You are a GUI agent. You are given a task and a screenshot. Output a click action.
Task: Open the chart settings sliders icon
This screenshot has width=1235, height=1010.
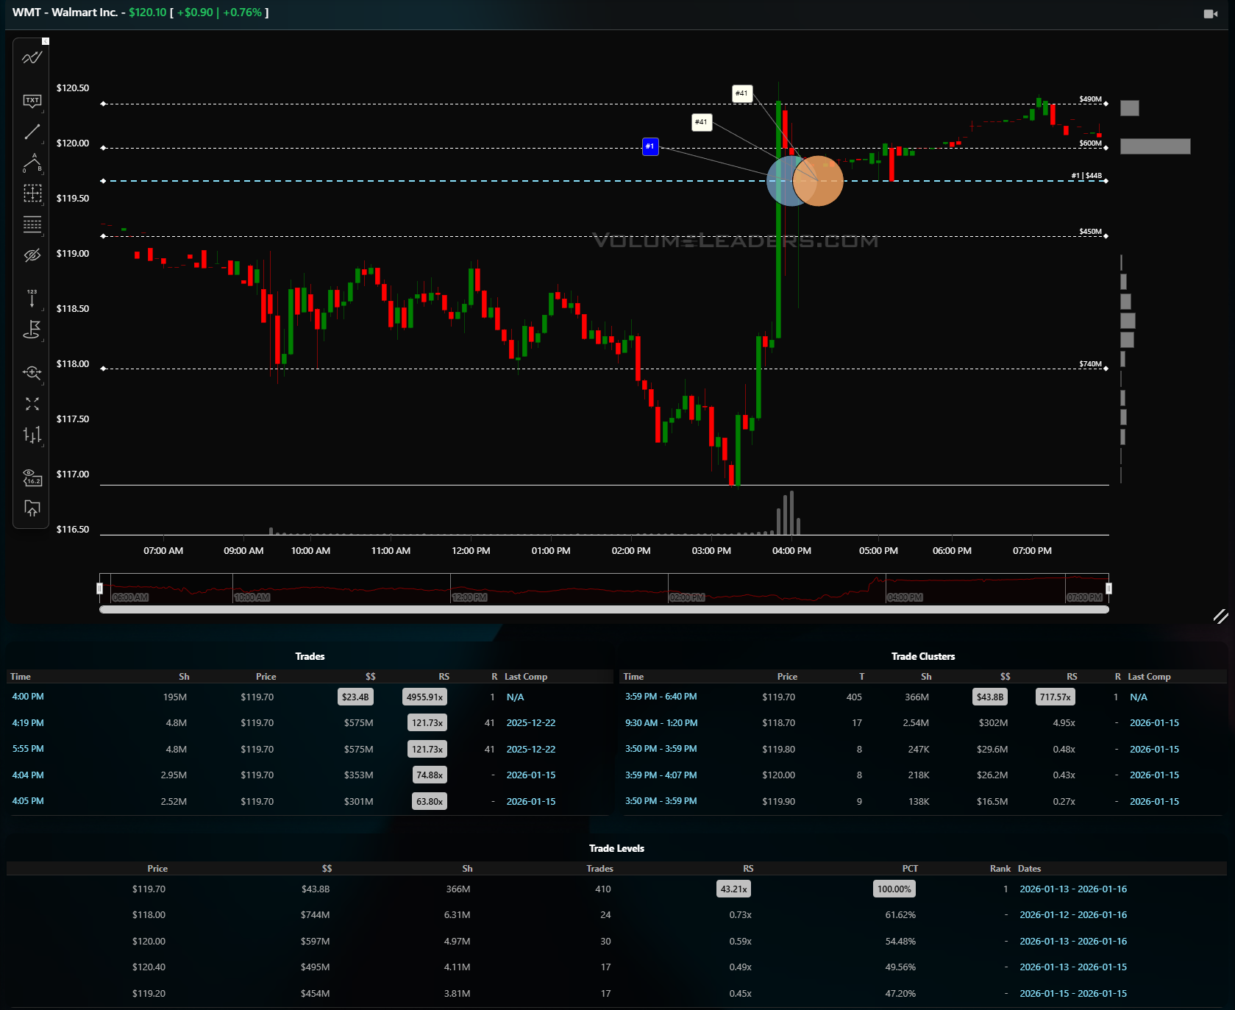click(x=32, y=435)
